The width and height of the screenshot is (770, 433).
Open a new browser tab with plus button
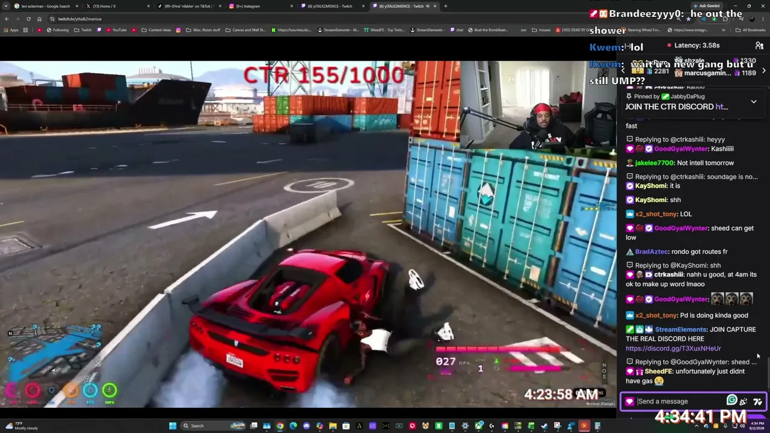point(445,6)
